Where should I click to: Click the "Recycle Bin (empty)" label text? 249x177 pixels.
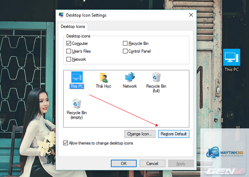pos(77,115)
